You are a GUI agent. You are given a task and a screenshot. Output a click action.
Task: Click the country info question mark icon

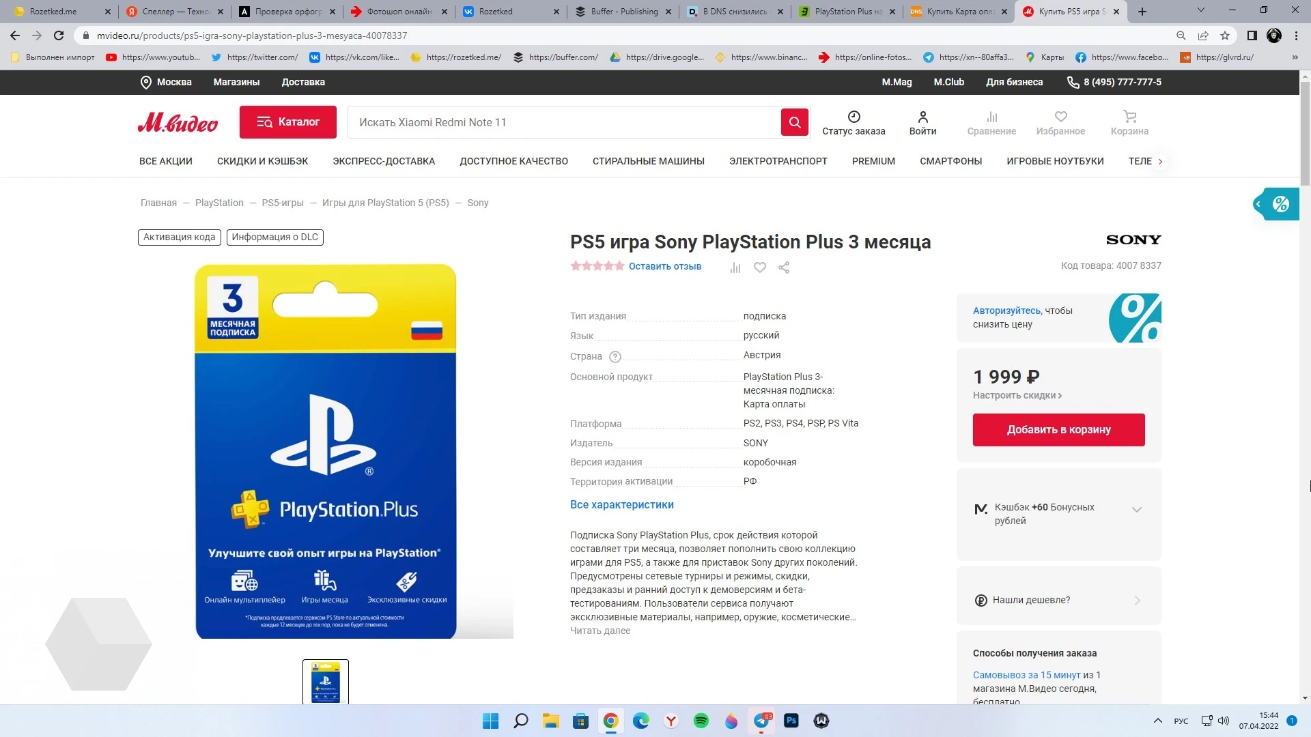point(615,356)
